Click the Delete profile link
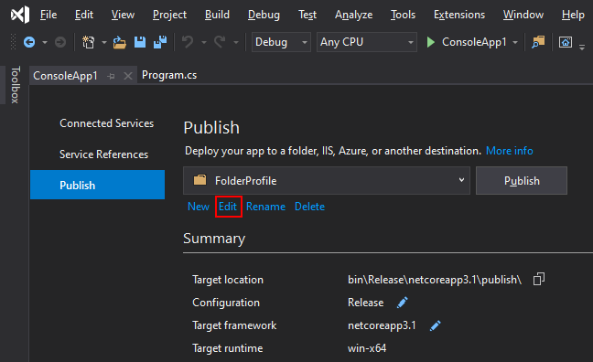The image size is (593, 362). pyautogui.click(x=309, y=207)
